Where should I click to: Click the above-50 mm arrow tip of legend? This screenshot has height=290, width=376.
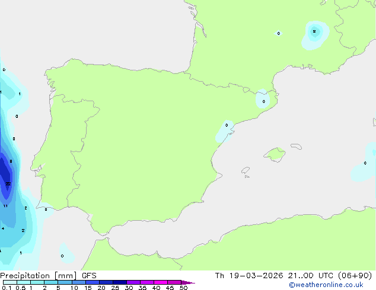pyautogui.click(x=188, y=282)
